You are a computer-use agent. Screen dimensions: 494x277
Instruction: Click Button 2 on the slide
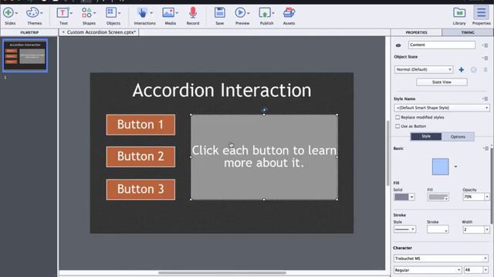140,157
